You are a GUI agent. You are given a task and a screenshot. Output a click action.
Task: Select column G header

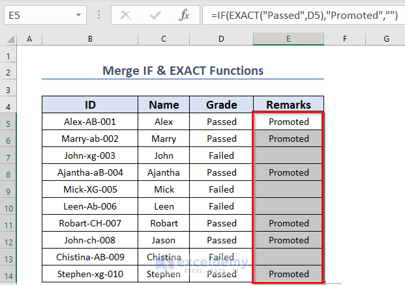(x=386, y=39)
